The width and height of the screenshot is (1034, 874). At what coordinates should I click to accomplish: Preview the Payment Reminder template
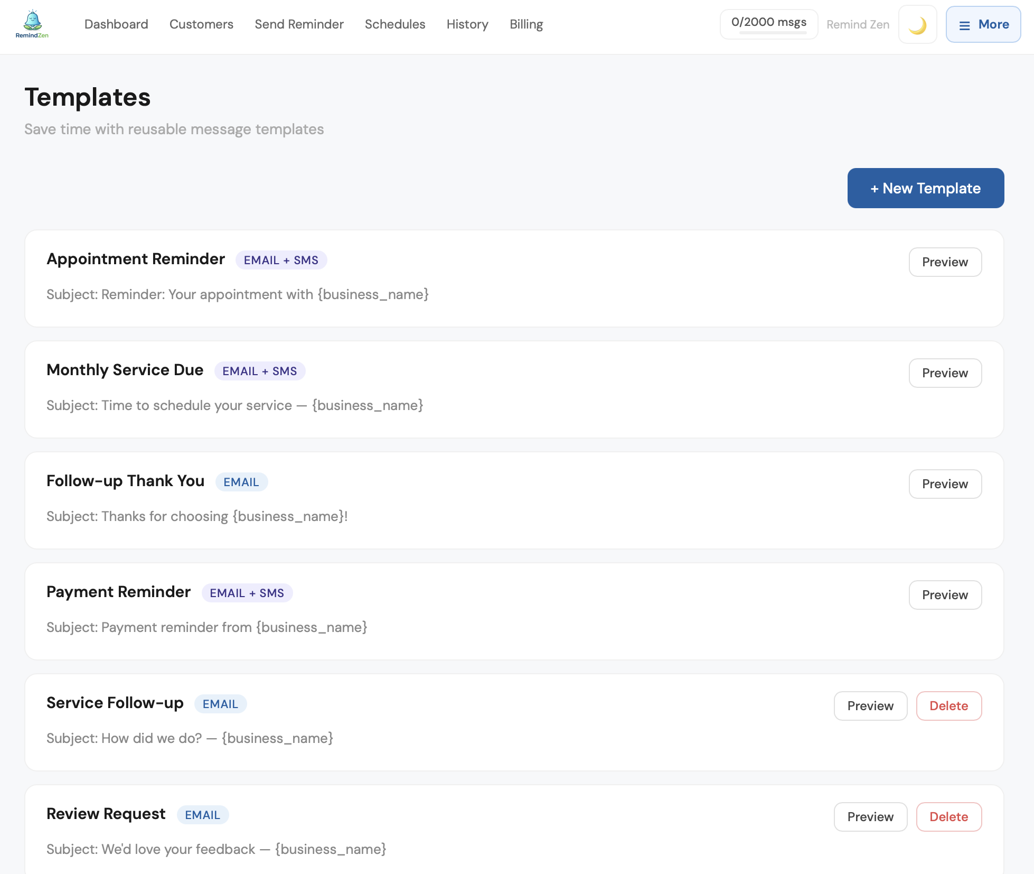pos(945,595)
